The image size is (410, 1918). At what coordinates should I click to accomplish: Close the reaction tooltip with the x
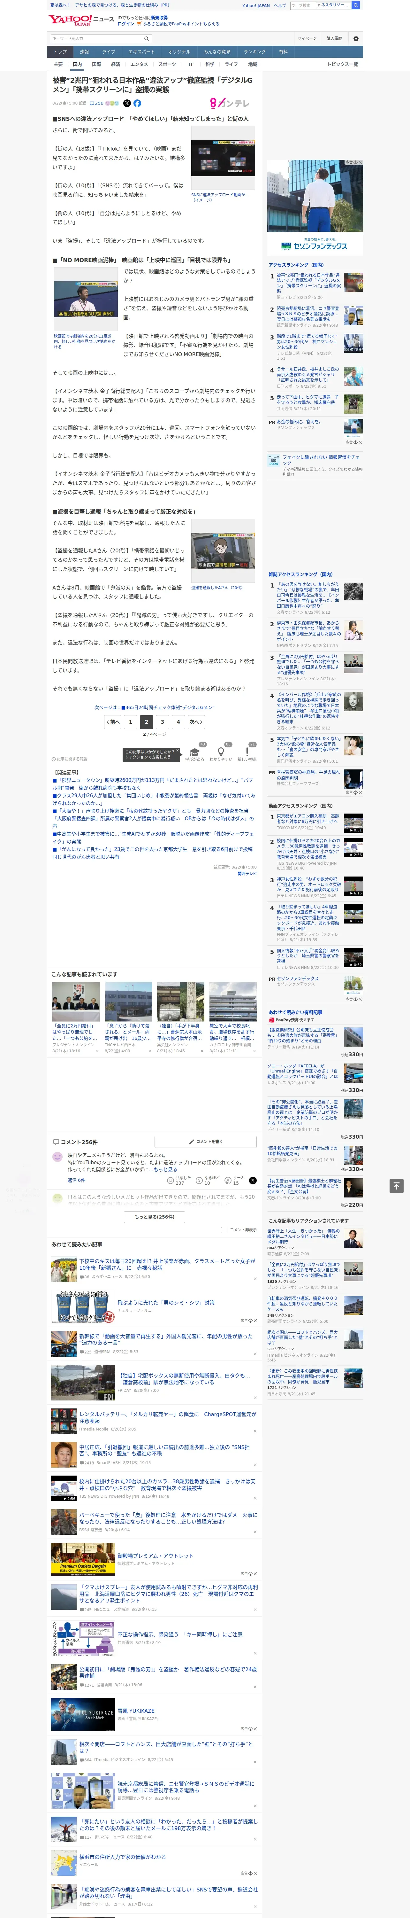click(177, 751)
